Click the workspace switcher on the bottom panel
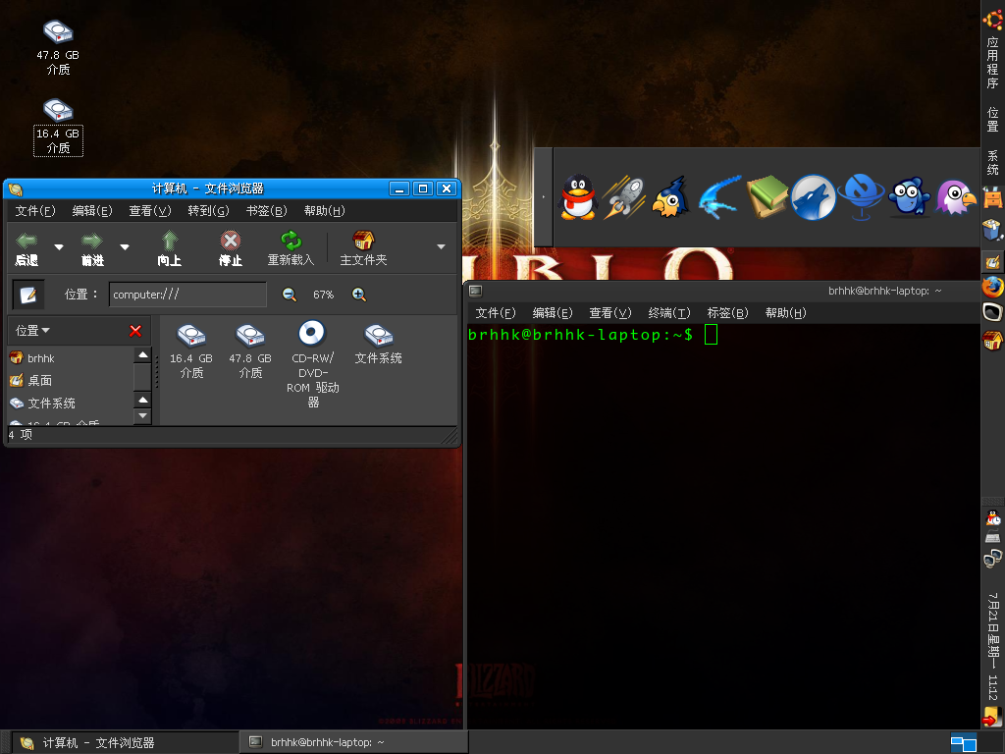Image resolution: width=1005 pixels, height=754 pixels. tap(964, 742)
